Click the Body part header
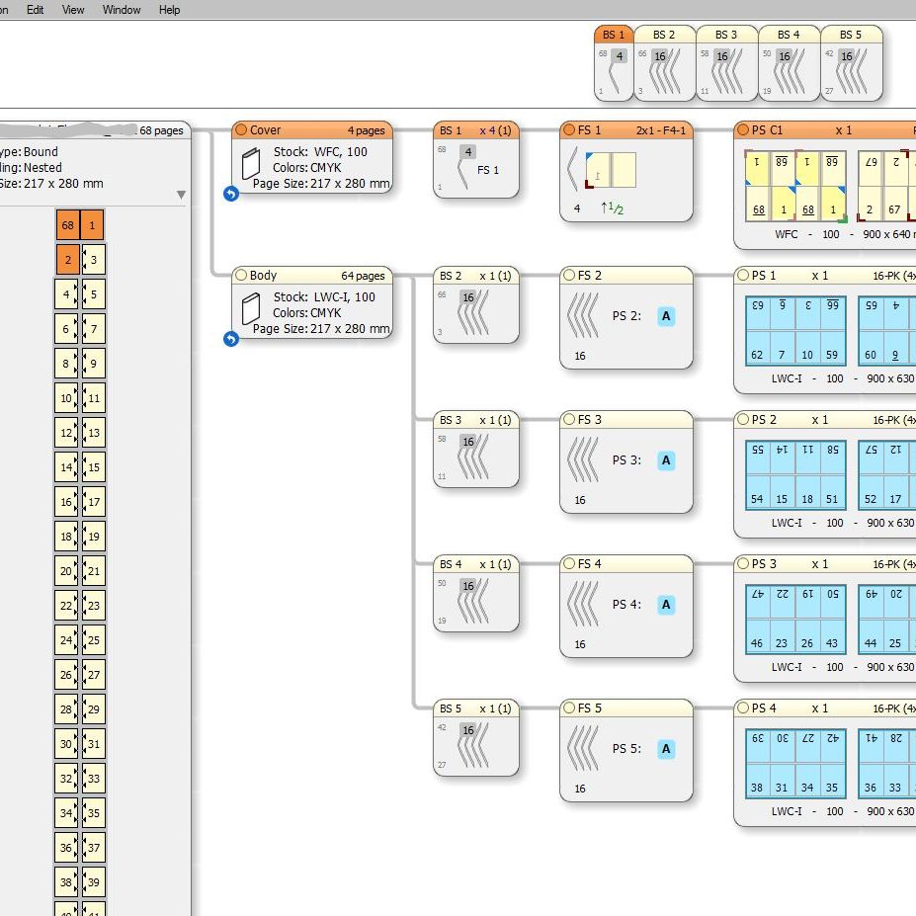The image size is (916, 916). [x=312, y=275]
